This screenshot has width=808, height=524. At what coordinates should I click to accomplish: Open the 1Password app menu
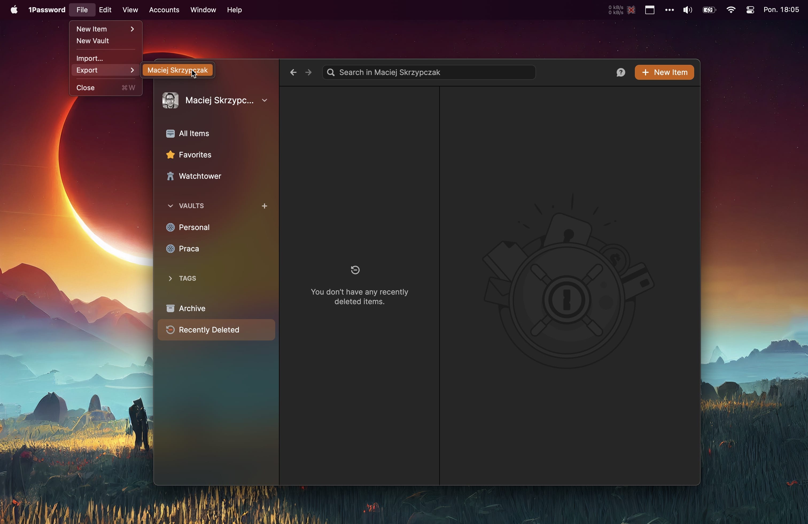pos(47,10)
